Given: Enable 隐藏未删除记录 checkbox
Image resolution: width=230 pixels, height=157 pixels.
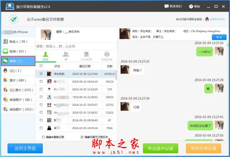Looking at the screenshot, I should [43, 137].
